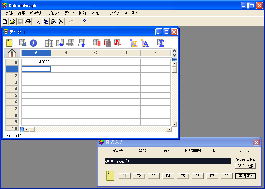Collapse column headers with the up chevron
Image resolution: width=265 pixels, height=189 pixels.
pyautogui.click(x=175, y=51)
